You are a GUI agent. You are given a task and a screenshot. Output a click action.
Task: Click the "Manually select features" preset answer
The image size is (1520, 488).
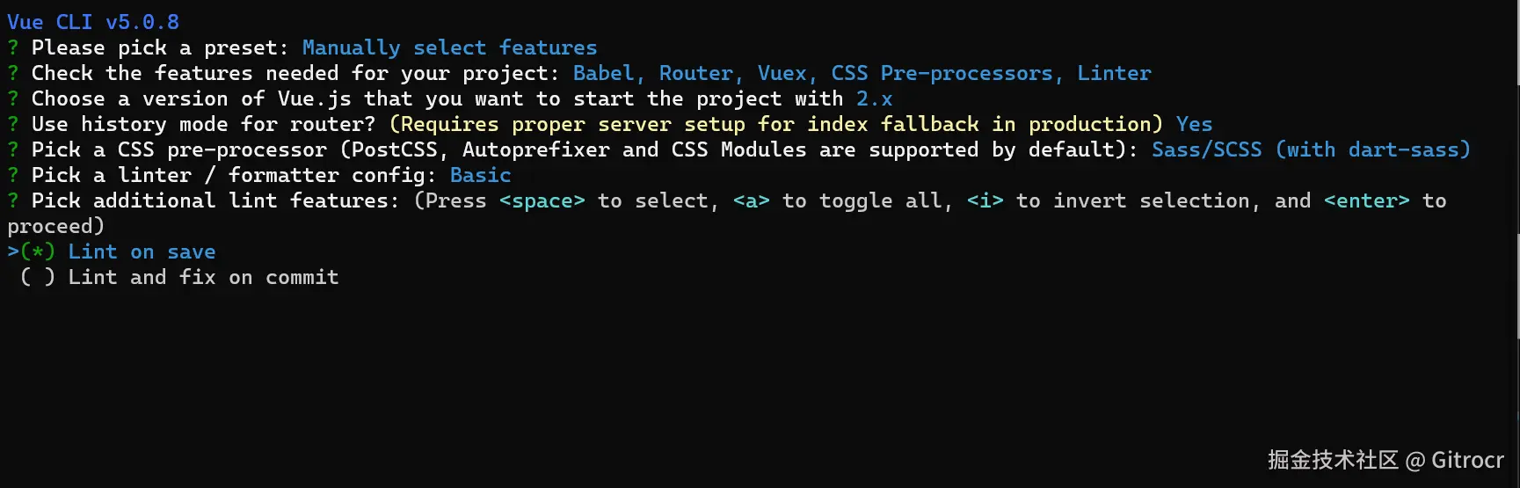(449, 47)
